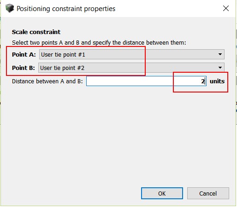Click the Point B label
237x208 pixels.
(24, 68)
